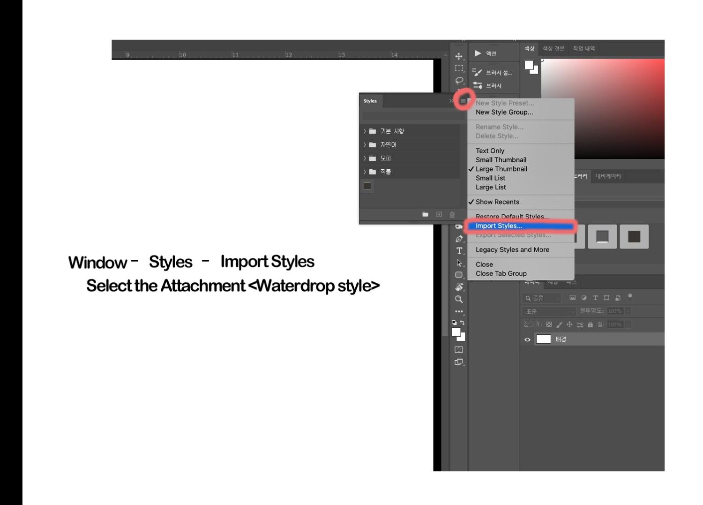Open Legacy Styles and More entry
This screenshot has height=505, width=703.
click(521, 250)
